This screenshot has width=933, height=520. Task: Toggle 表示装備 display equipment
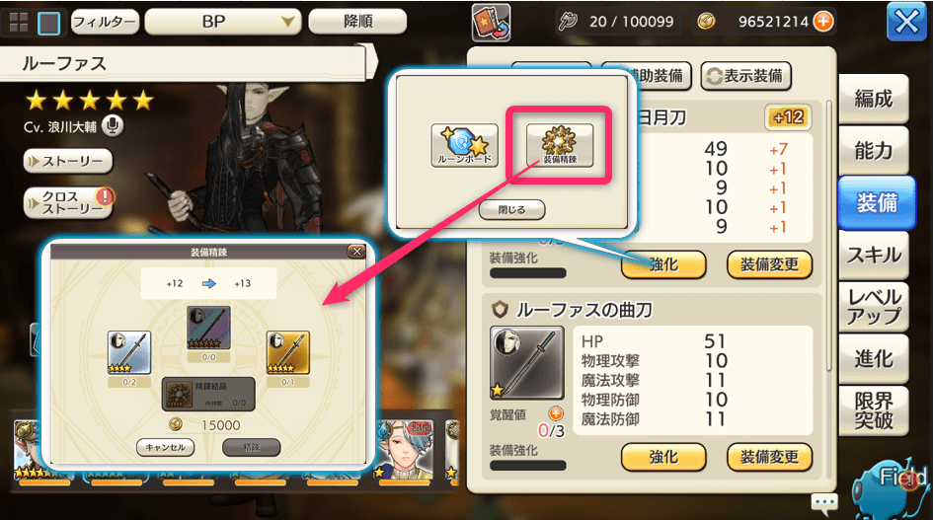(745, 76)
